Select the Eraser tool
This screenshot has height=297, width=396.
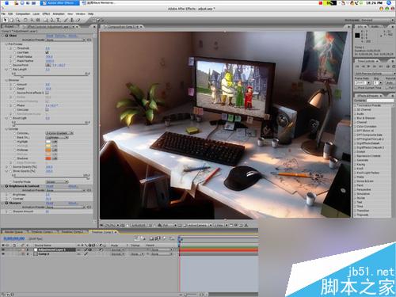point(78,20)
